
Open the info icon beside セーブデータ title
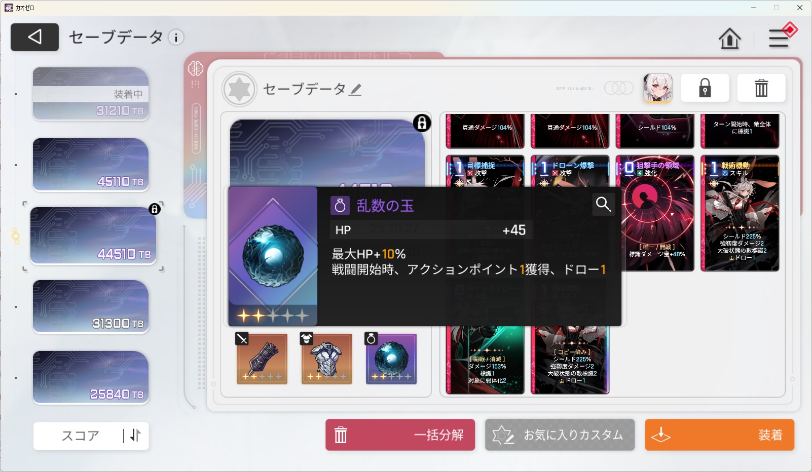176,37
